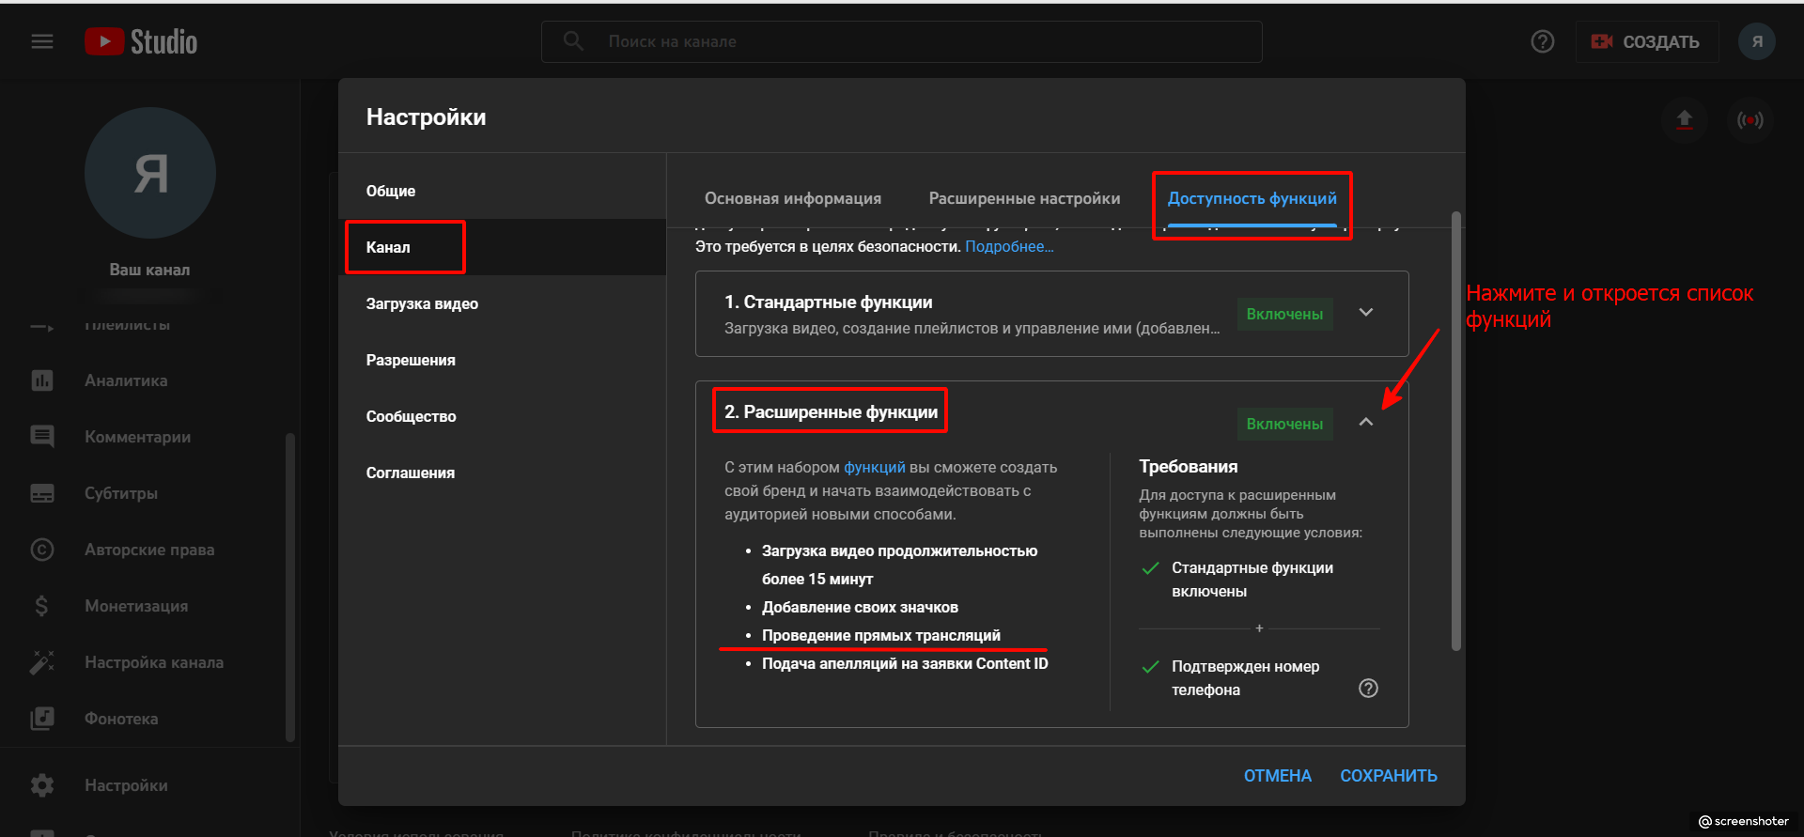Open Analytics from the sidebar
This screenshot has width=1804, height=837.
tap(126, 380)
